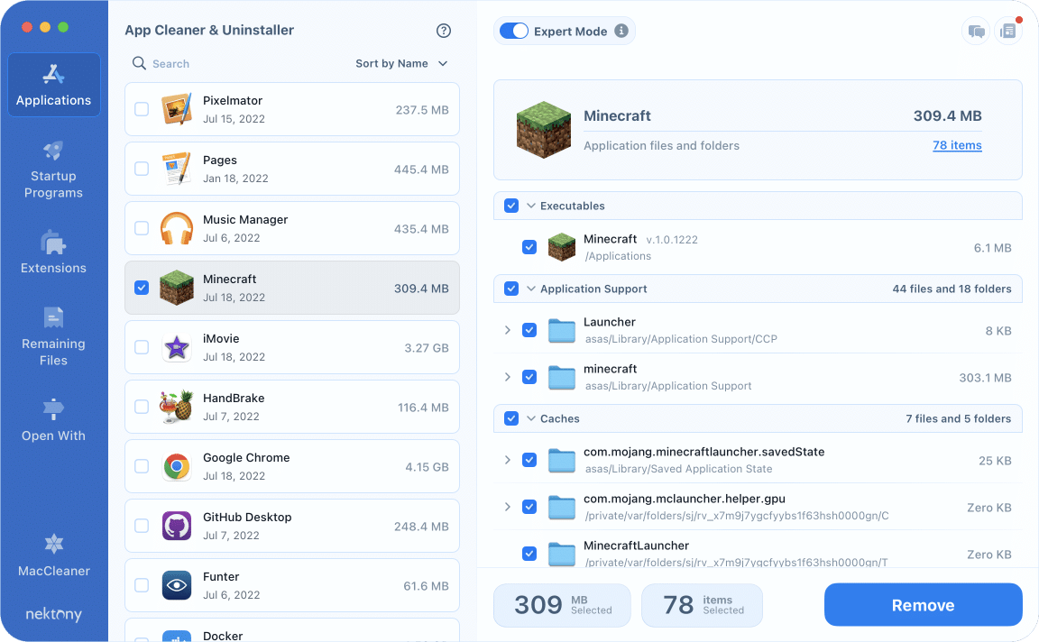Check the Funter checkbox
This screenshot has height=642, width=1039.
(x=142, y=586)
